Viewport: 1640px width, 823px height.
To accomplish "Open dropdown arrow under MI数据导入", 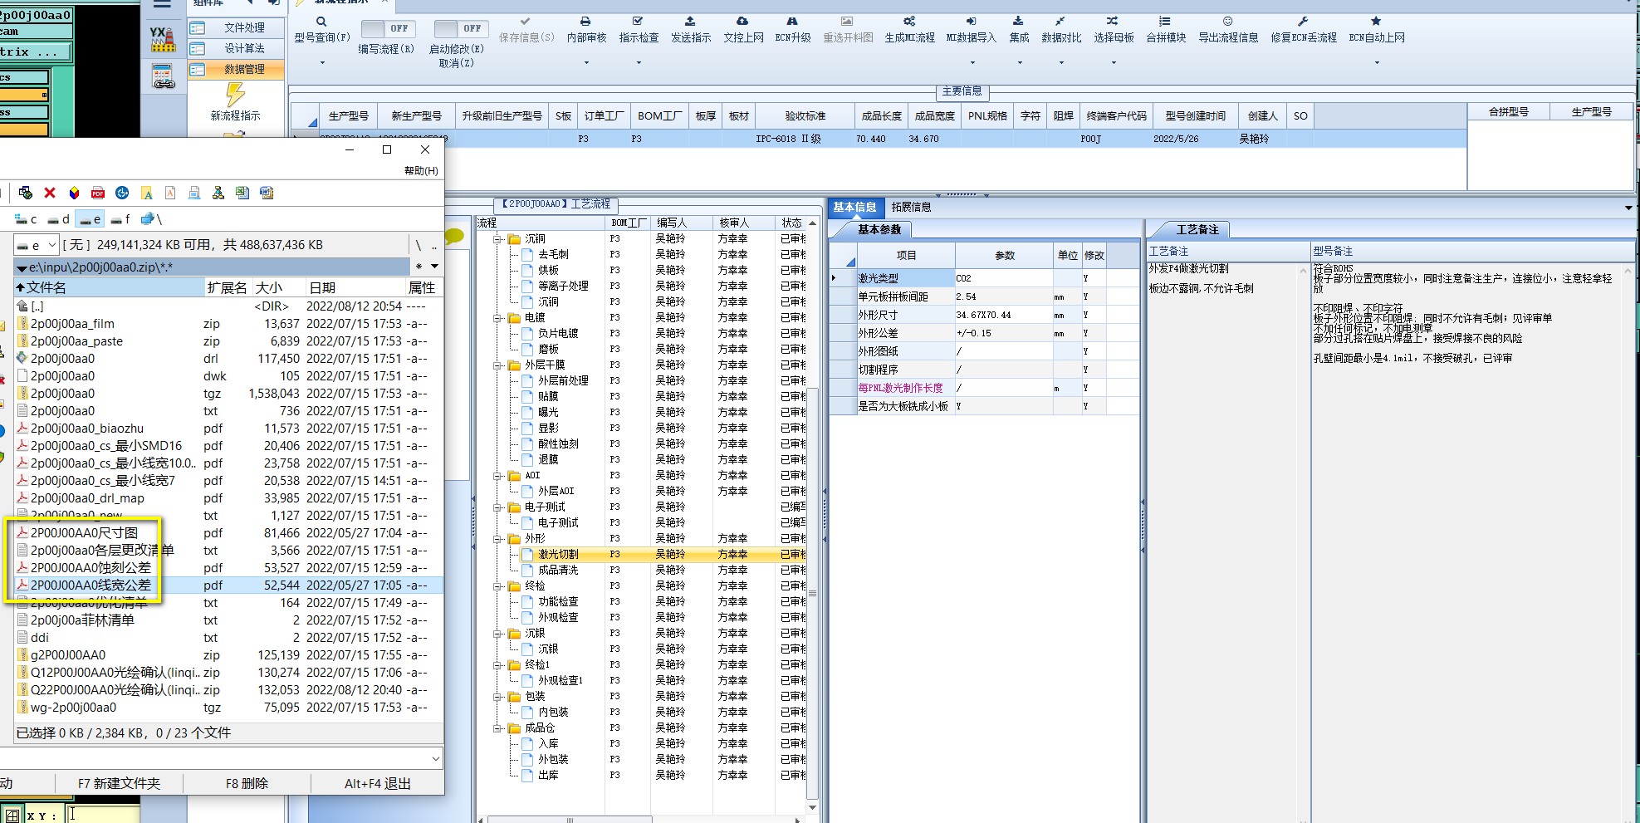I will (972, 62).
